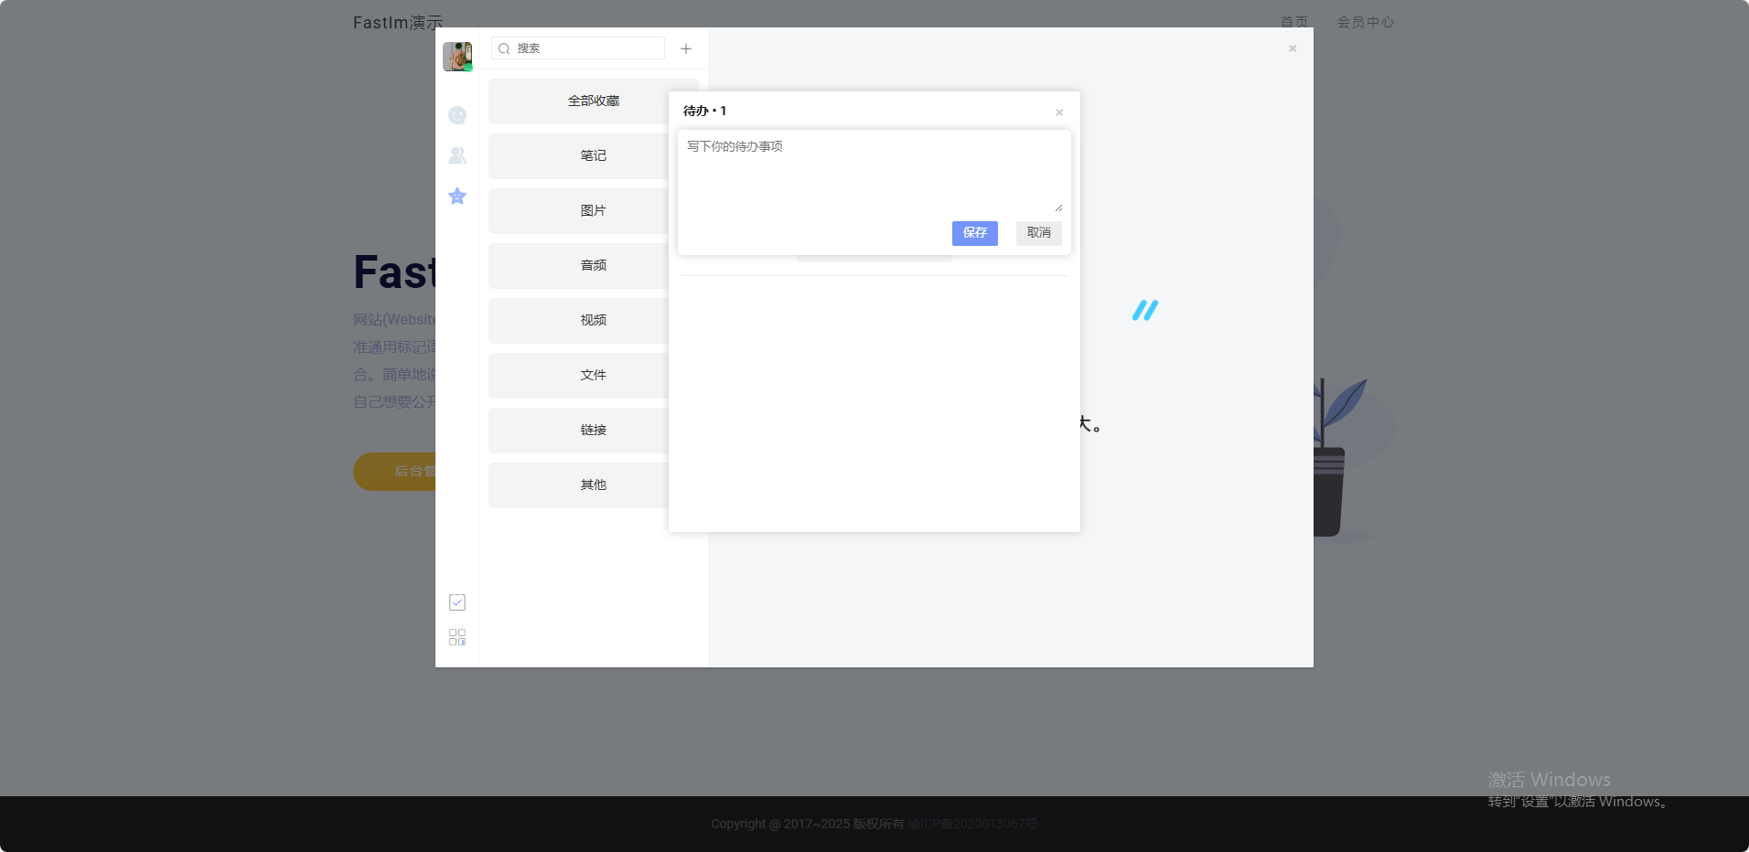Open the apps grid icon at the sidebar bottom

(x=457, y=637)
